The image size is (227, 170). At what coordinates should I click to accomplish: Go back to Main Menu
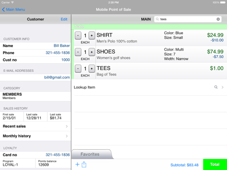point(14,9)
